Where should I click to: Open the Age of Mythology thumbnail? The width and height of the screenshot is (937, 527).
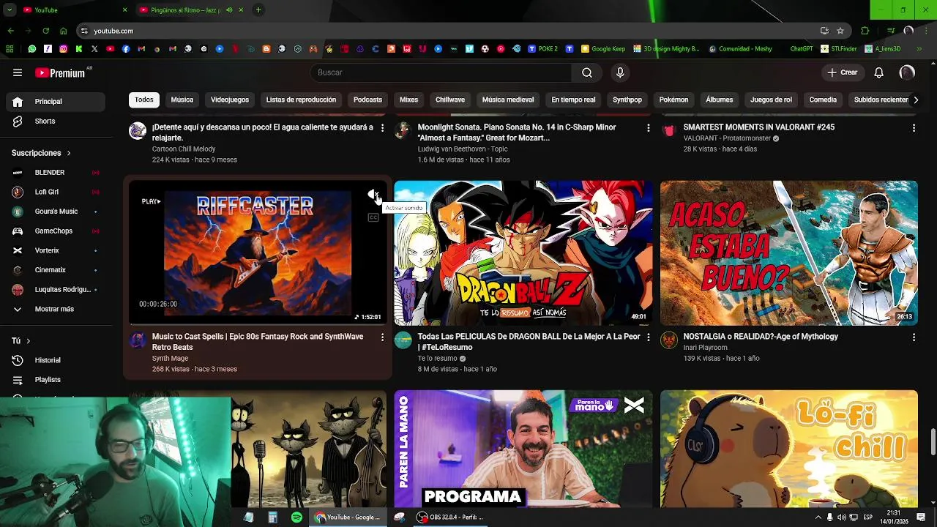tap(788, 253)
